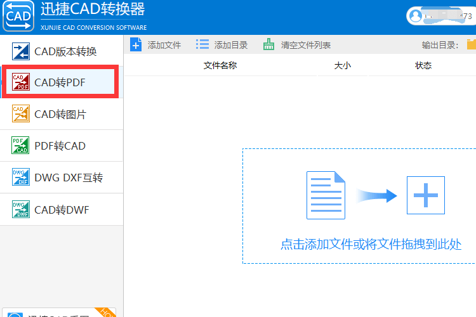Open the CAD转DWF section
This screenshot has height=317, width=476.
[x=62, y=210]
